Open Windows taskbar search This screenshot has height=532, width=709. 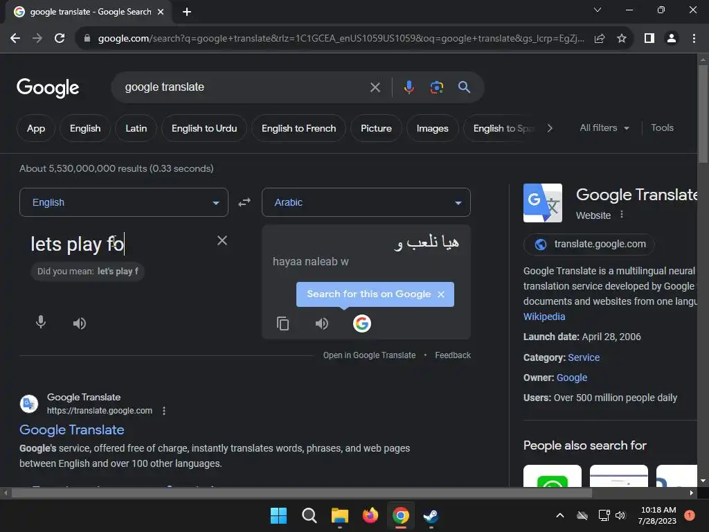point(309,515)
